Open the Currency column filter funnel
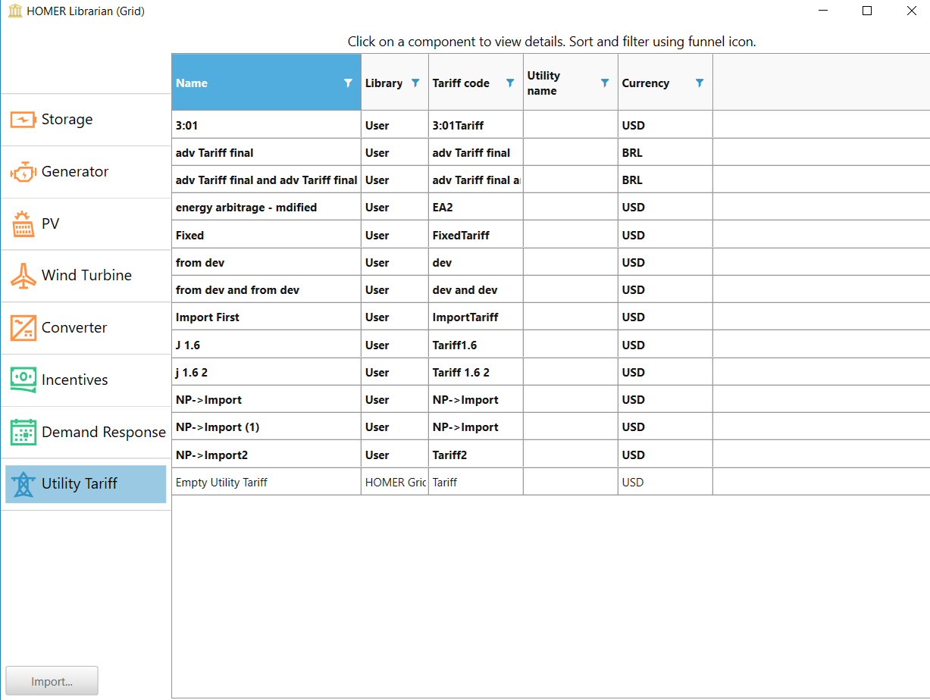930x700 pixels. (700, 83)
